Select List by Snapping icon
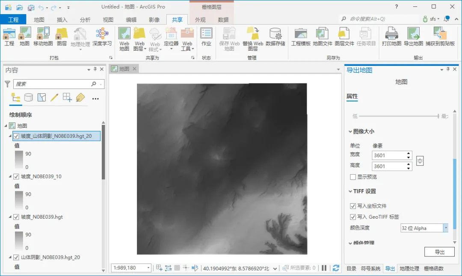The image size is (462, 276). 67,97
